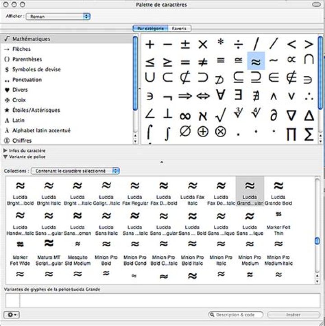
Task: Select the Par catégorie tab
Action: (x=150, y=28)
